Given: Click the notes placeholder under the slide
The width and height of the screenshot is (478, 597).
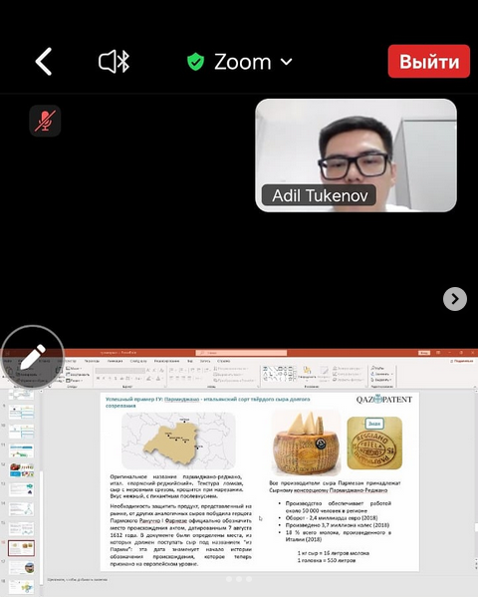Looking at the screenshot, I should 78,580.
